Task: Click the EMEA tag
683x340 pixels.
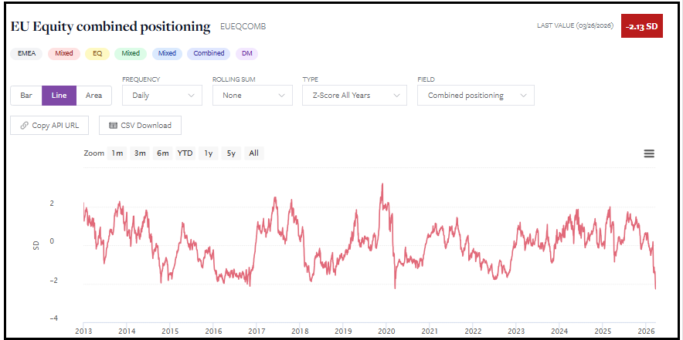Action: 25,54
